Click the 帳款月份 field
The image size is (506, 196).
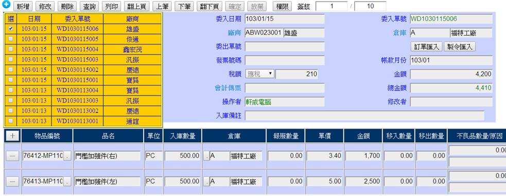[x=451, y=61]
